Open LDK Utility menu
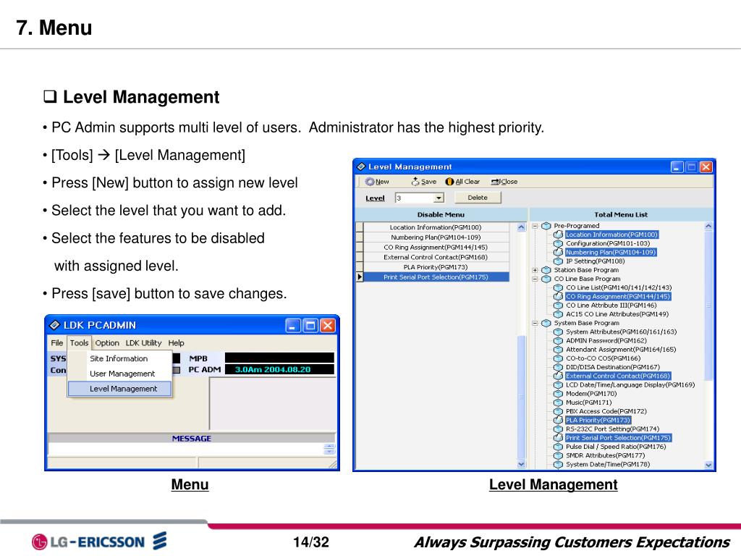This screenshot has width=741, height=556. [x=143, y=342]
